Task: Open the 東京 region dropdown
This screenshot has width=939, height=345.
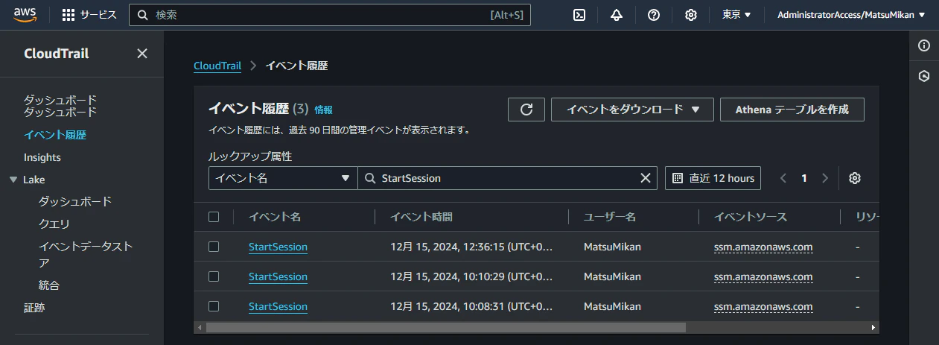Action: tap(736, 15)
